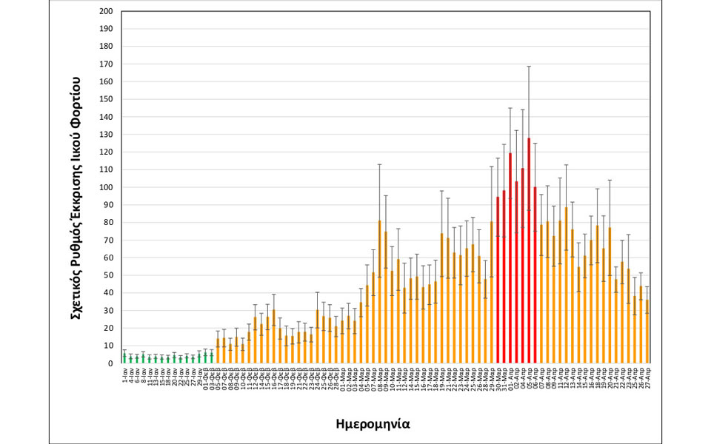Screen dimensions: 711x444
Task: Select the 100 tick label on y-axis
Action: 106,187
